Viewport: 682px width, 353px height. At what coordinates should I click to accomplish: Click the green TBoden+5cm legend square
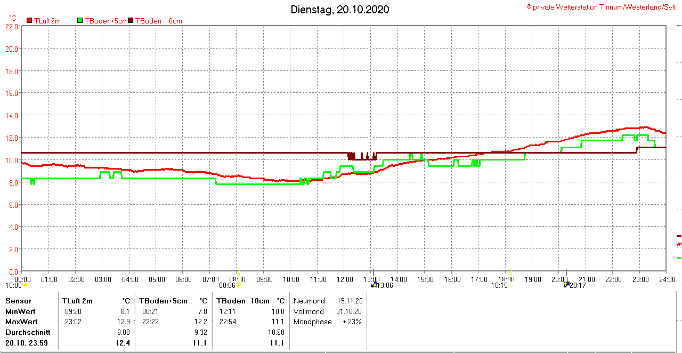coord(80,21)
